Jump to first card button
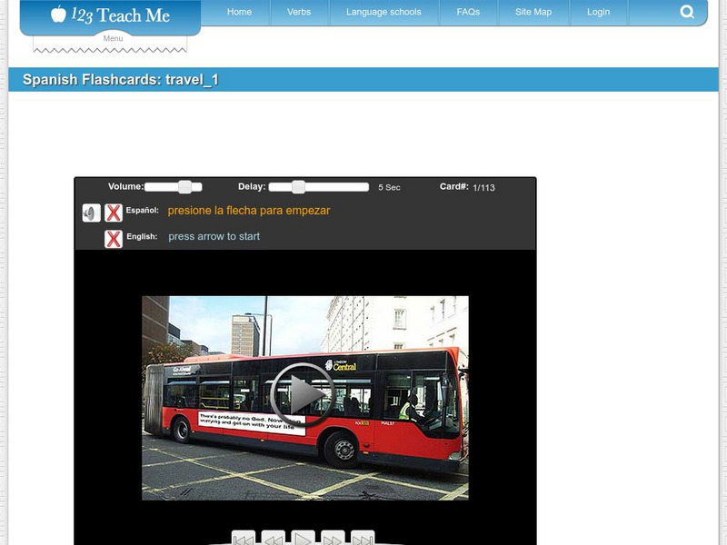The height and width of the screenshot is (545, 727). pyautogui.click(x=244, y=538)
